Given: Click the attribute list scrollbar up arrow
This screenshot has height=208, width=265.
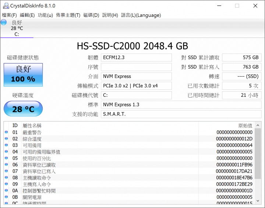Looking at the screenshot, I should pyautogui.click(x=258, y=125).
